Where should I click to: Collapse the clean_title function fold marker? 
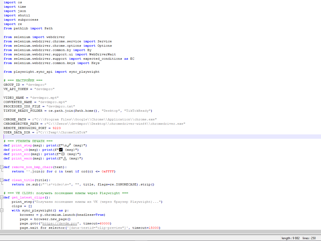(x=2, y=180)
